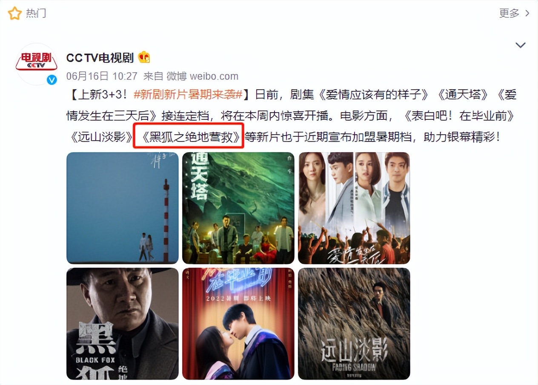Open hashtag #新剧新片暑期来袭#
The image size is (538, 385).
tap(188, 94)
